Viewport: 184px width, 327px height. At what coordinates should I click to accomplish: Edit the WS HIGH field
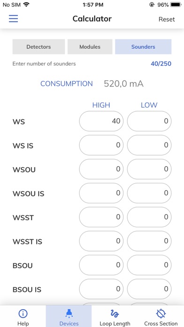[x=101, y=121]
